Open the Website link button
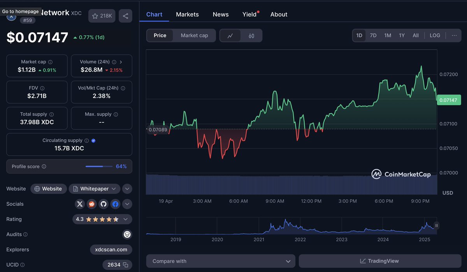 (x=49, y=189)
